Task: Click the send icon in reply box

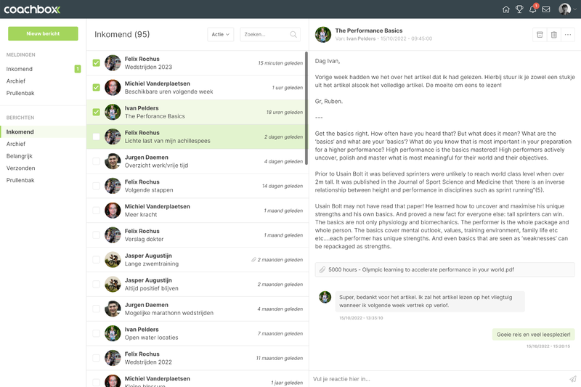Action: (572, 379)
